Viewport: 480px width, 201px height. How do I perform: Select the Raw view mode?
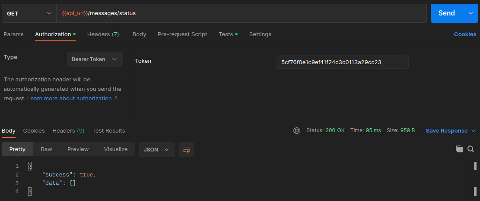coord(46,149)
